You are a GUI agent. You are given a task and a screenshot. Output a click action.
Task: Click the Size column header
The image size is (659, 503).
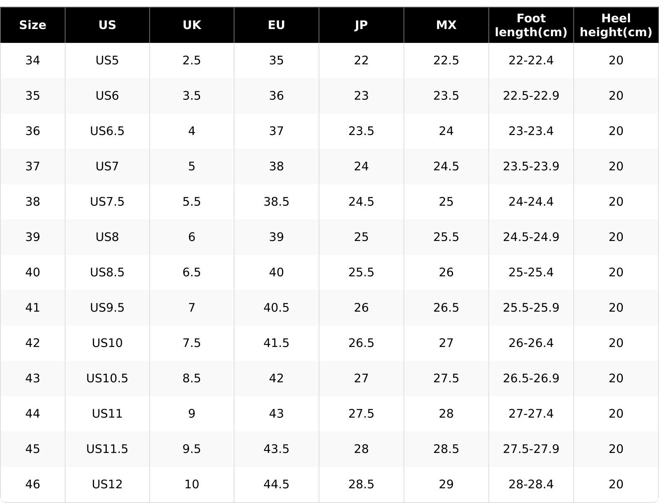[x=33, y=25]
